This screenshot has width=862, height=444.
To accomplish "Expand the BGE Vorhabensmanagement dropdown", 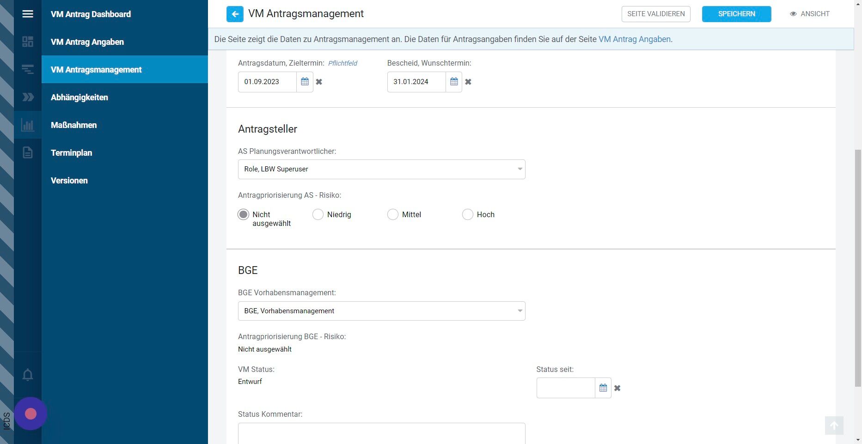I will (382, 311).
